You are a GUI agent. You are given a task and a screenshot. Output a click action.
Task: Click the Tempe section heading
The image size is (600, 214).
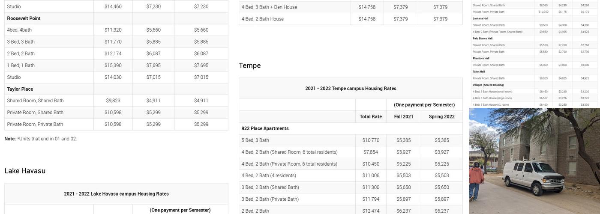pos(250,65)
